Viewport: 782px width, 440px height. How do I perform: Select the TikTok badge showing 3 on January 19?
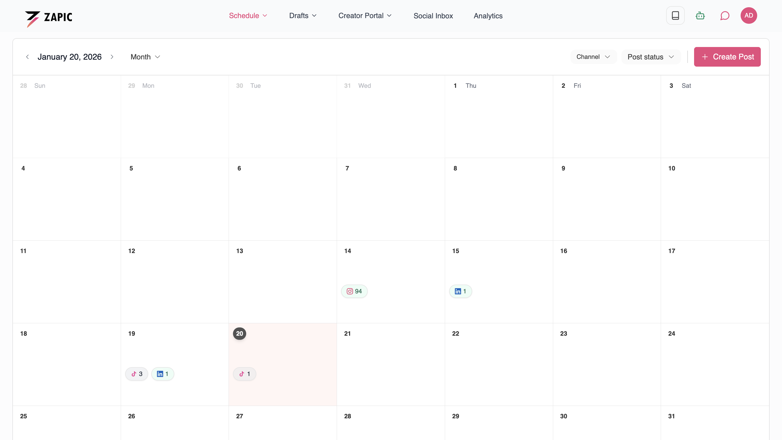pyautogui.click(x=136, y=374)
